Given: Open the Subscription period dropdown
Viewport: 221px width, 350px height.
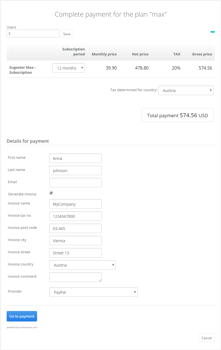Looking at the screenshot, I should pos(69,68).
